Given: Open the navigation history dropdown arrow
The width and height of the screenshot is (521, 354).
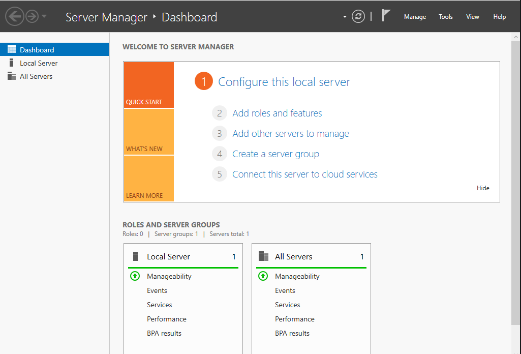Looking at the screenshot, I should coord(44,16).
